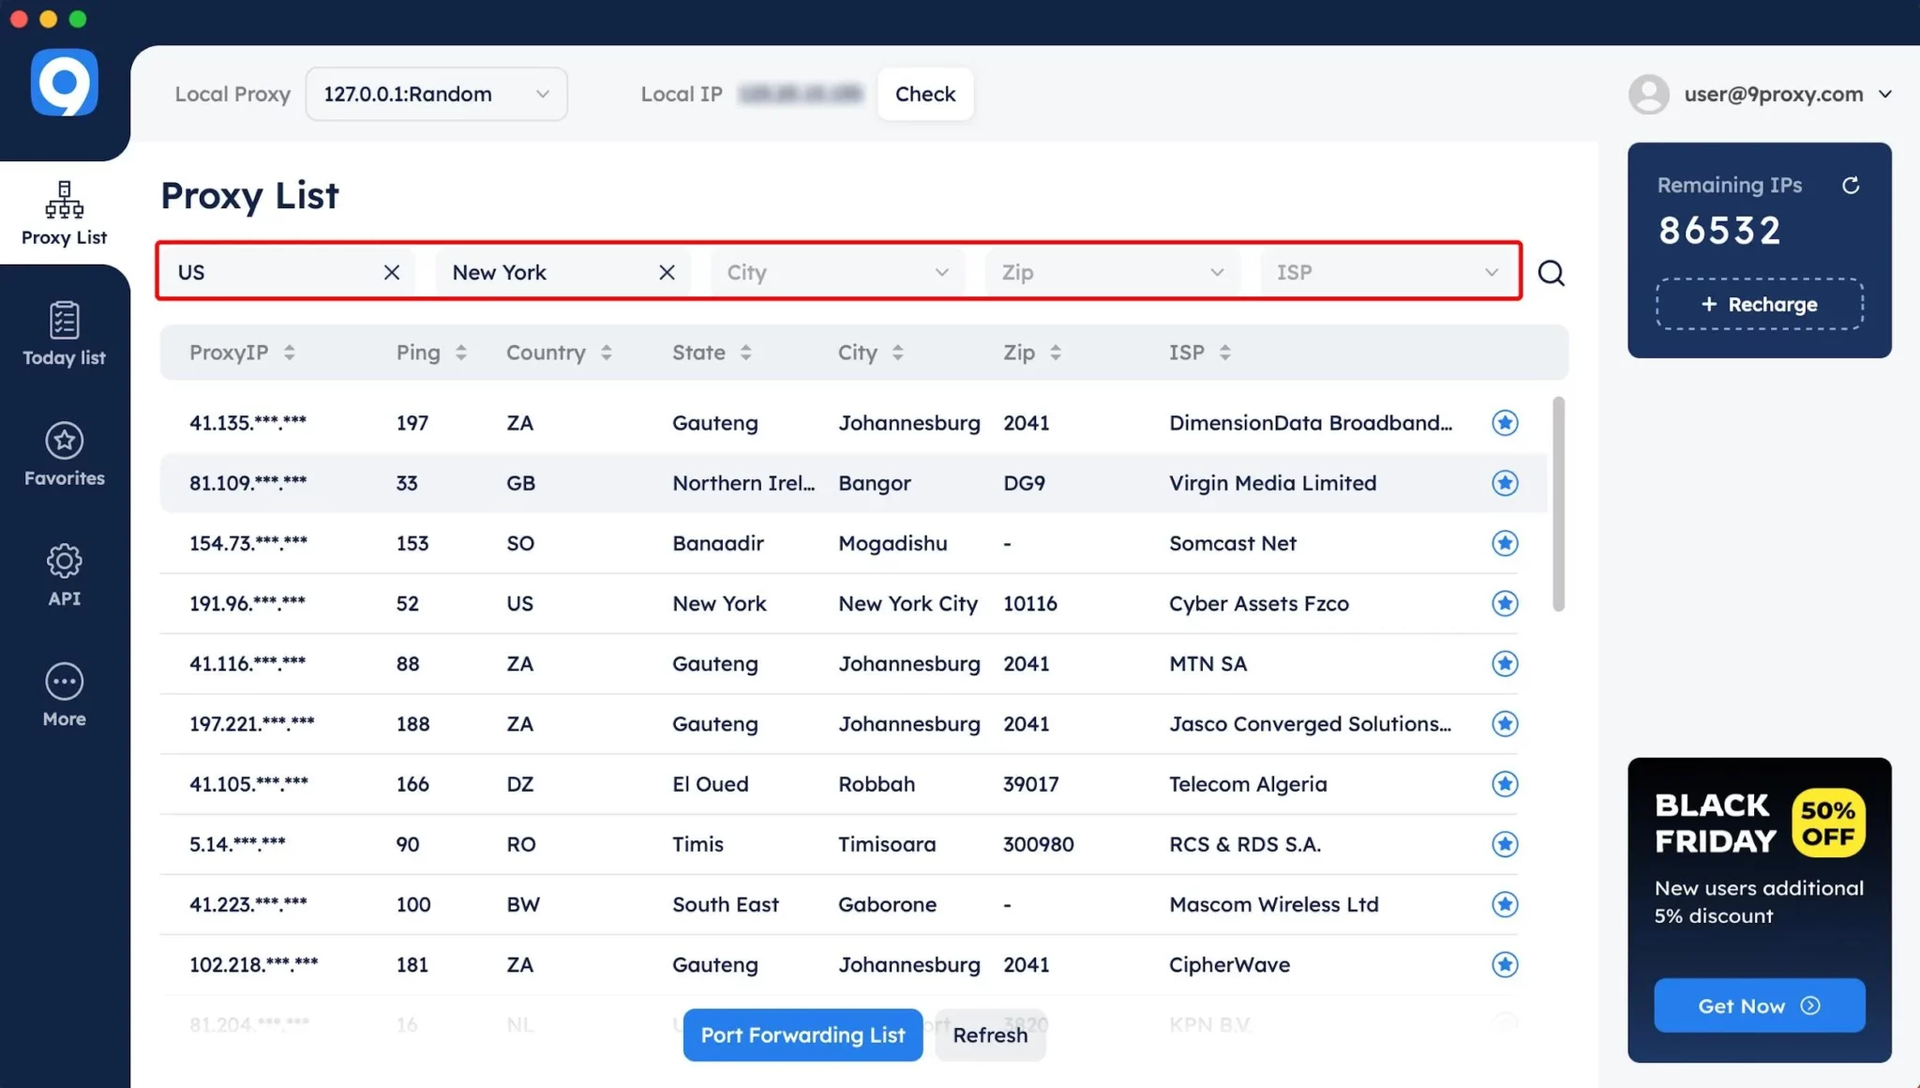Click the Port Forwarding List button
Viewport: 1920px width, 1088px height.
(x=803, y=1035)
